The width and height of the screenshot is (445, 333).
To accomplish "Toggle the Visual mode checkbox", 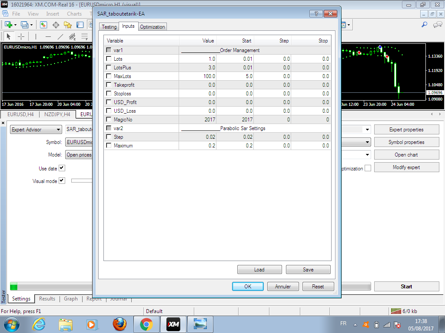I will [x=62, y=181].
